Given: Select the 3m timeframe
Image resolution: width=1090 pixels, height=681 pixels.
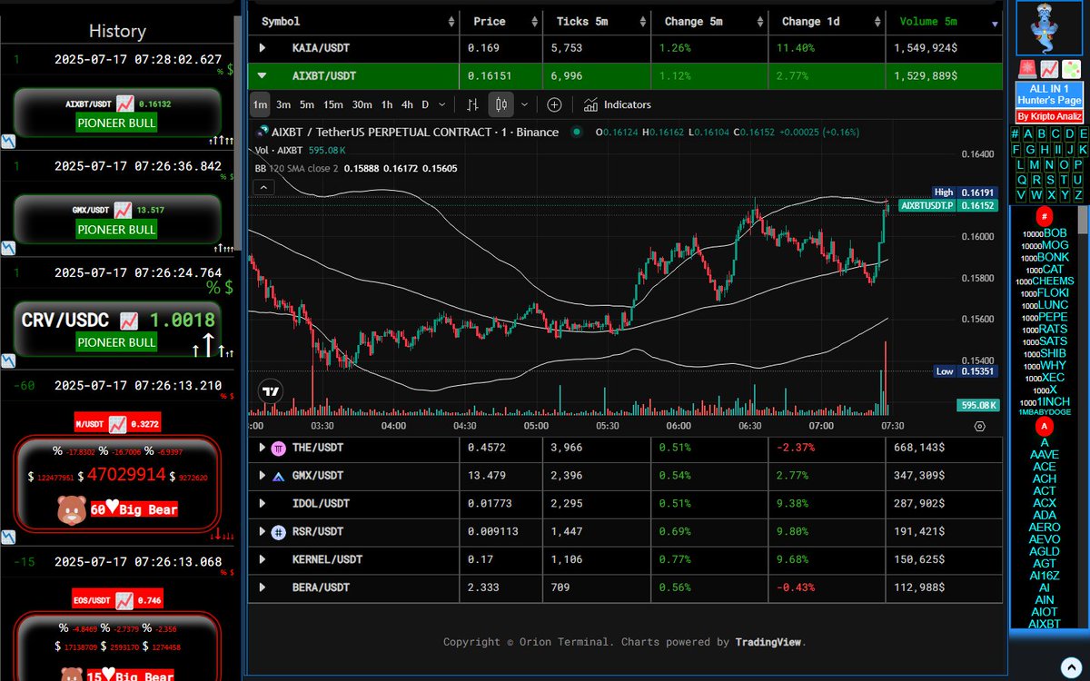Looking at the screenshot, I should (283, 104).
